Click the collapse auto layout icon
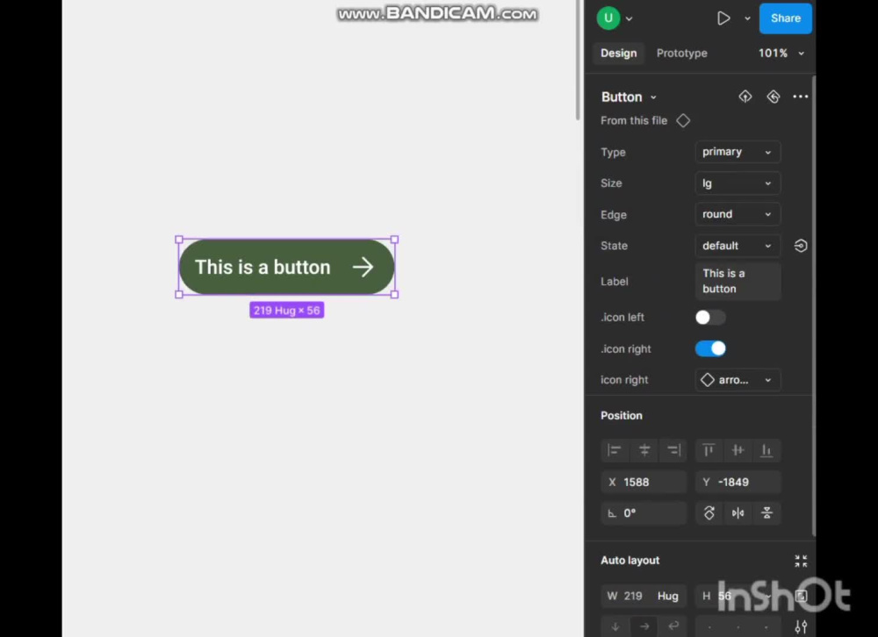878x637 pixels. (801, 561)
